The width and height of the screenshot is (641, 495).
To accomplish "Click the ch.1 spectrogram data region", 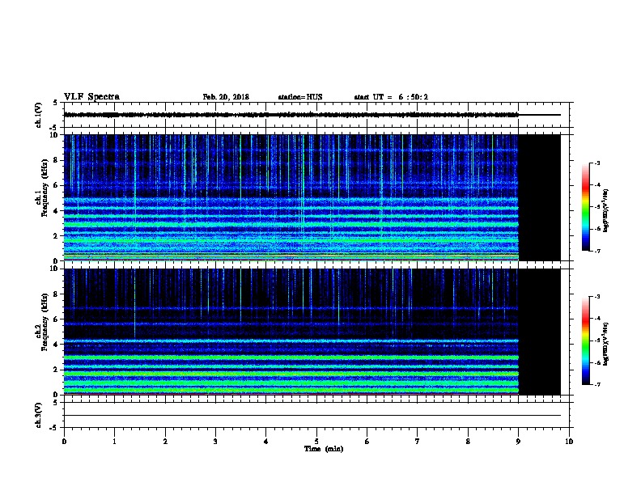I will click(291, 197).
